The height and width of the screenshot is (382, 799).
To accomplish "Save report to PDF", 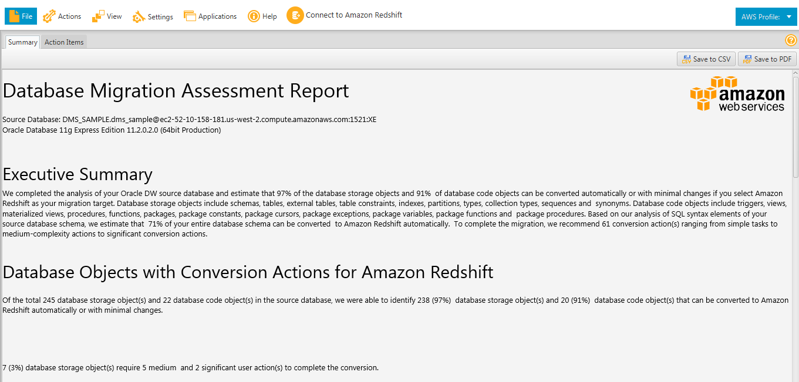I will pyautogui.click(x=767, y=59).
